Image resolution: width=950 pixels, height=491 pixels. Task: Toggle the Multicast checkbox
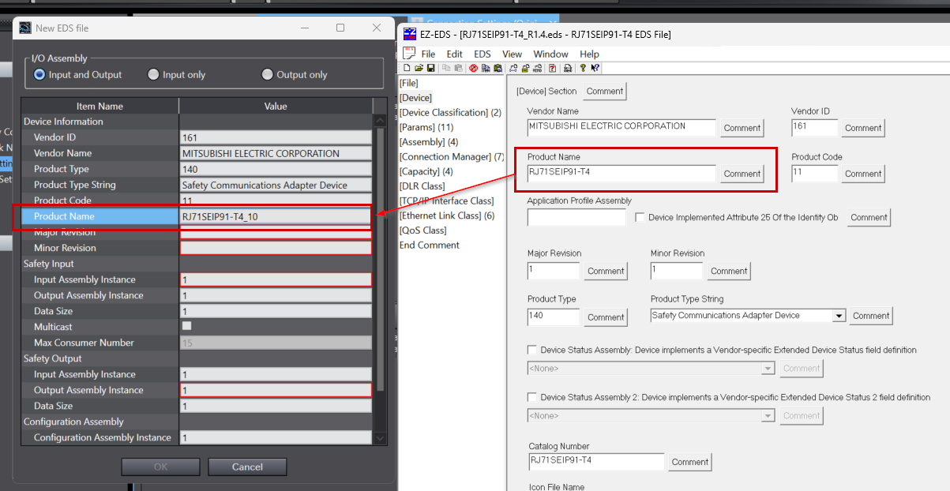click(x=187, y=326)
